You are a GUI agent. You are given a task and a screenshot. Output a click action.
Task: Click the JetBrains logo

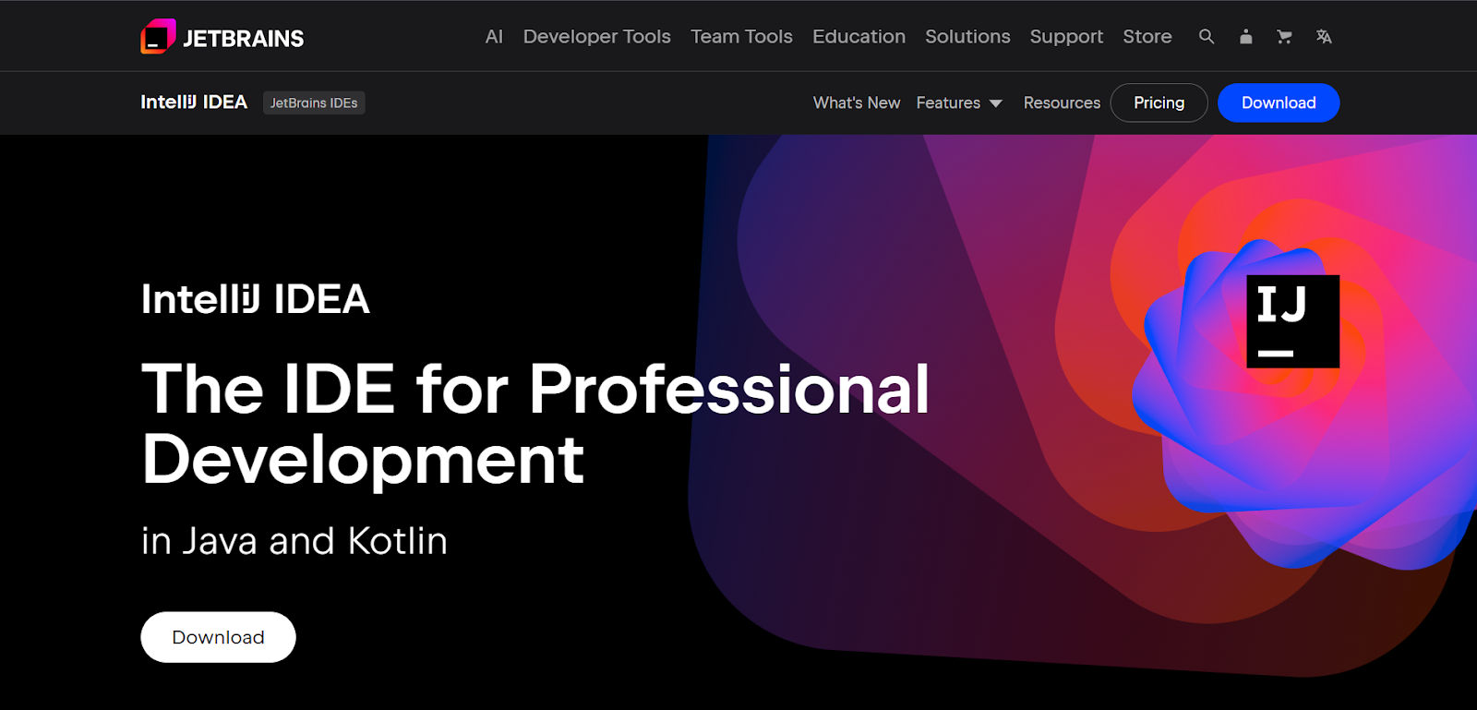coord(222,37)
